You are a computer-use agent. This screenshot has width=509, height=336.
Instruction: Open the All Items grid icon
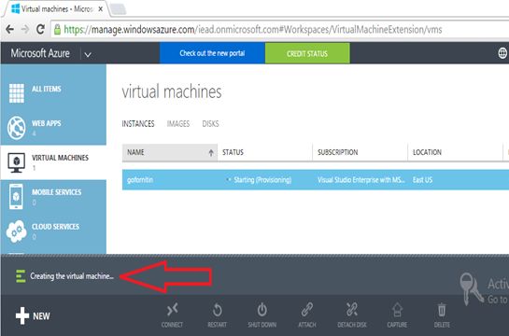click(x=17, y=93)
